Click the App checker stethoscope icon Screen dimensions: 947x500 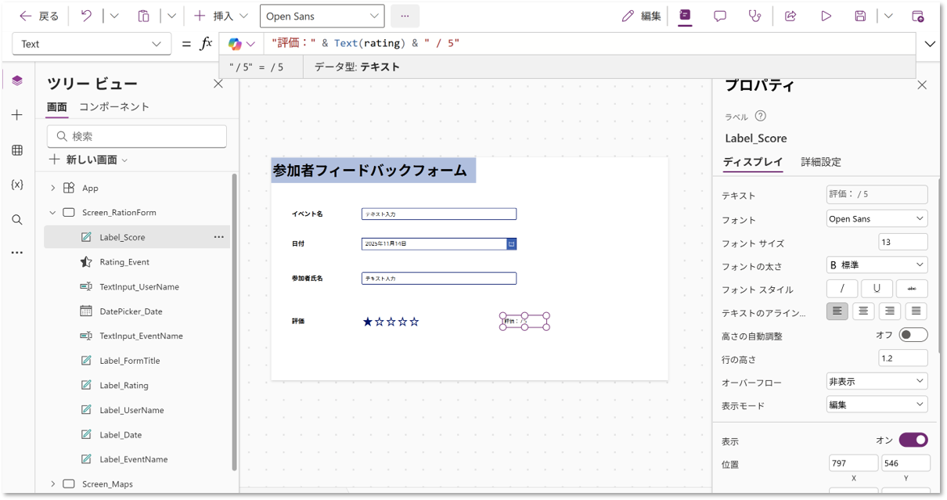click(x=754, y=16)
